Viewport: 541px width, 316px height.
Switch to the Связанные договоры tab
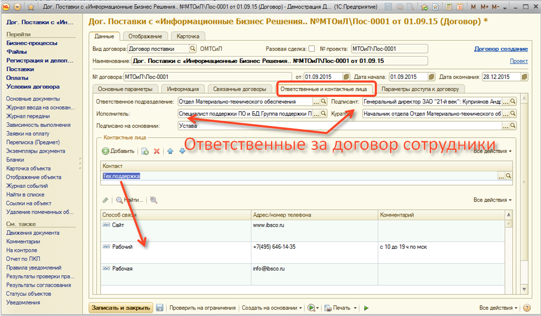(240, 89)
